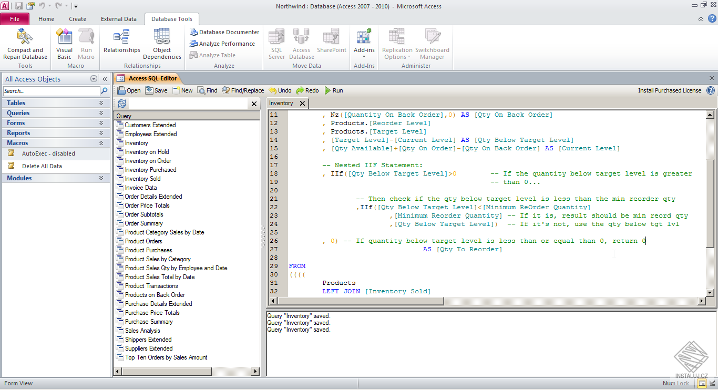Screen dimensions: 718x390
Task: Clear the query filter box
Action: [x=254, y=104]
